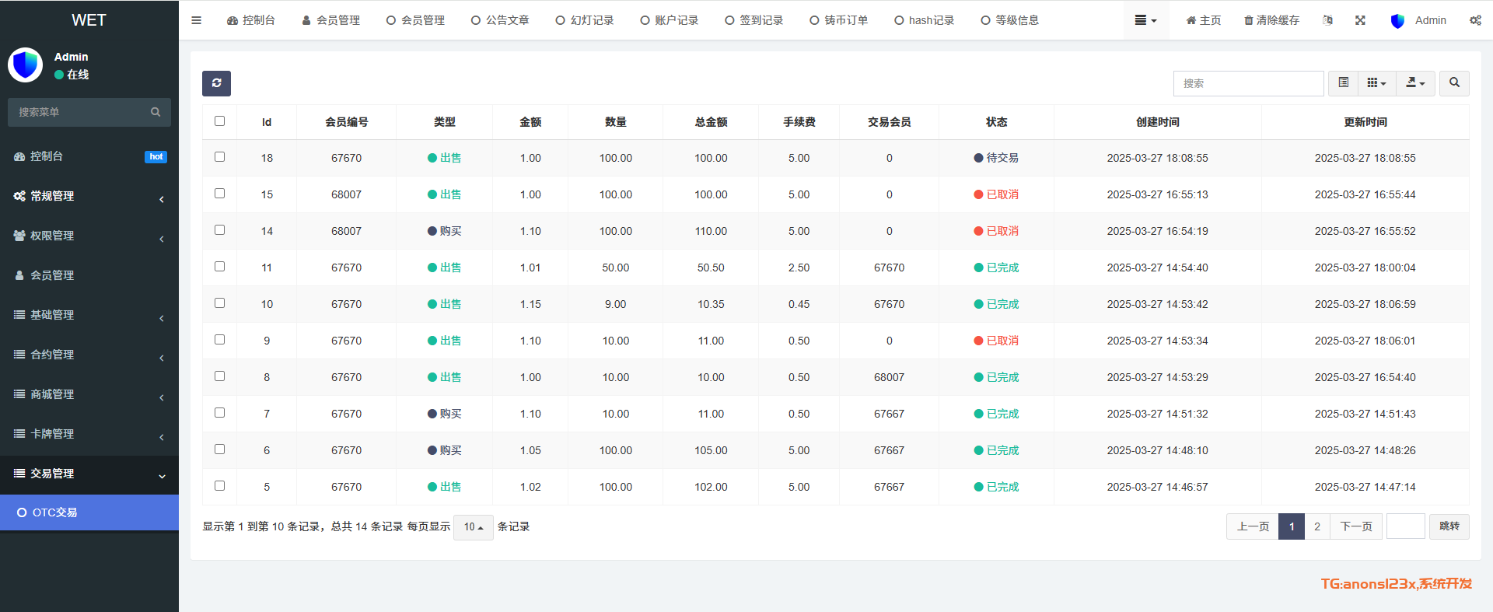Click the refresh table icon button

[216, 83]
